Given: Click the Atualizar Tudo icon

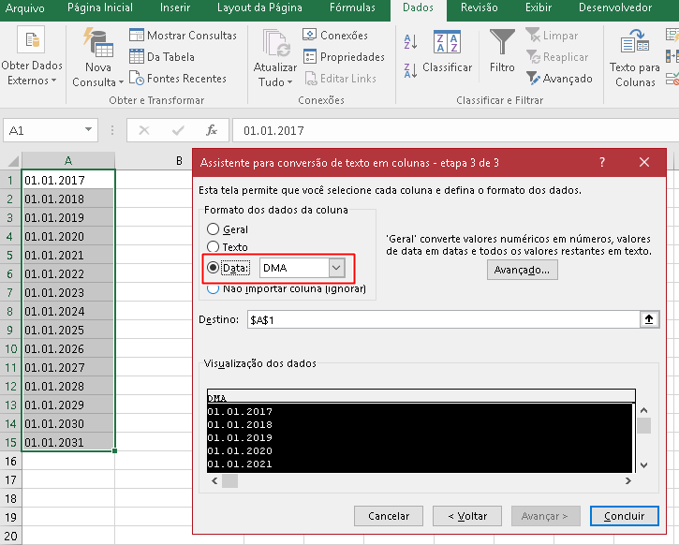Looking at the screenshot, I should [275, 43].
